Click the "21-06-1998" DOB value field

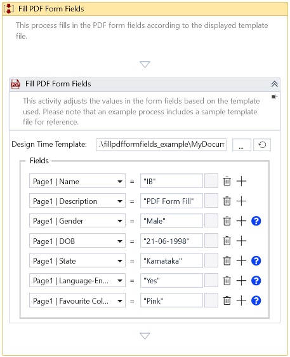171,241
